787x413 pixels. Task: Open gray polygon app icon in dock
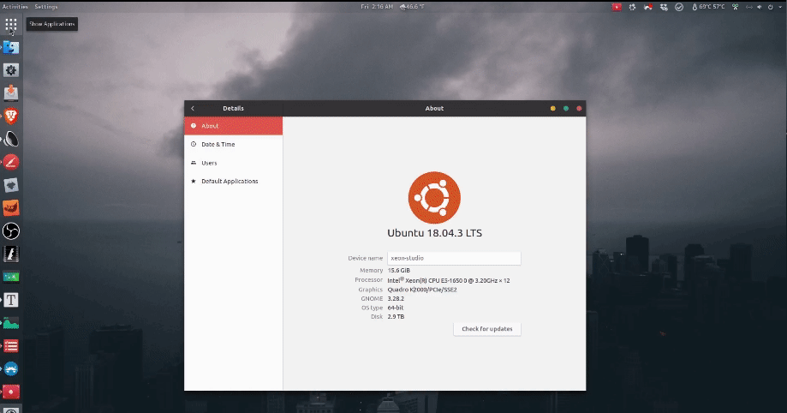[x=11, y=185]
